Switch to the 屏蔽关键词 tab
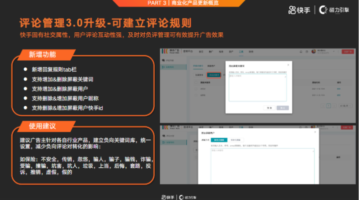This screenshot has height=200, width=359. pos(198,66)
